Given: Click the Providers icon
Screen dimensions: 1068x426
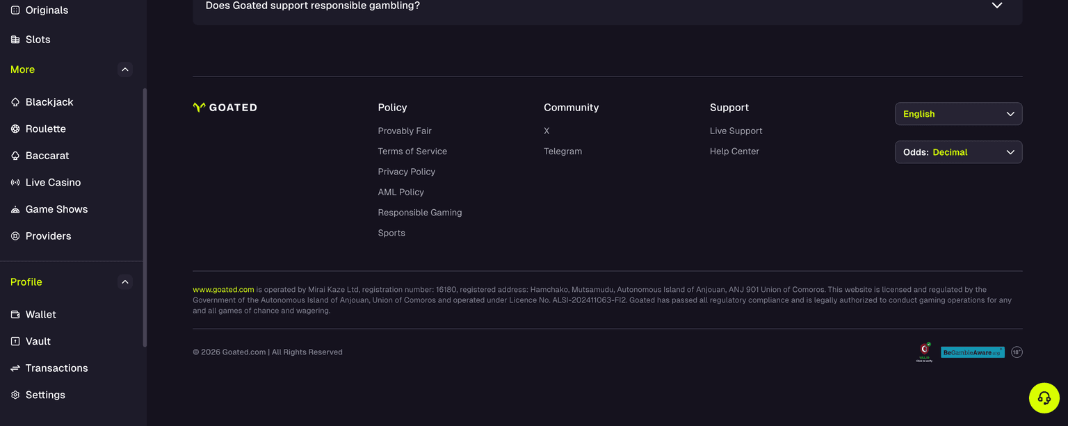Looking at the screenshot, I should [x=15, y=236].
